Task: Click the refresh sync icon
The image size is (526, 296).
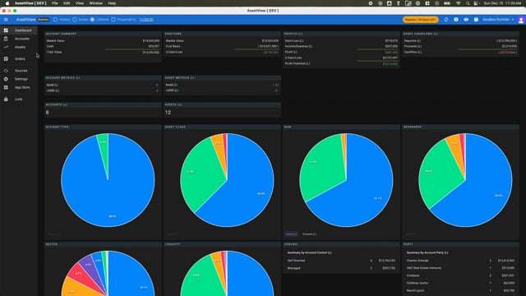Action: tap(445, 20)
